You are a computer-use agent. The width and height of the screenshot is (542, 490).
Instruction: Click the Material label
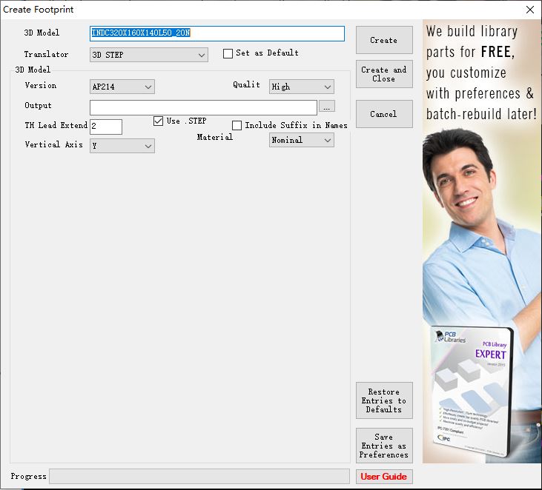click(215, 137)
